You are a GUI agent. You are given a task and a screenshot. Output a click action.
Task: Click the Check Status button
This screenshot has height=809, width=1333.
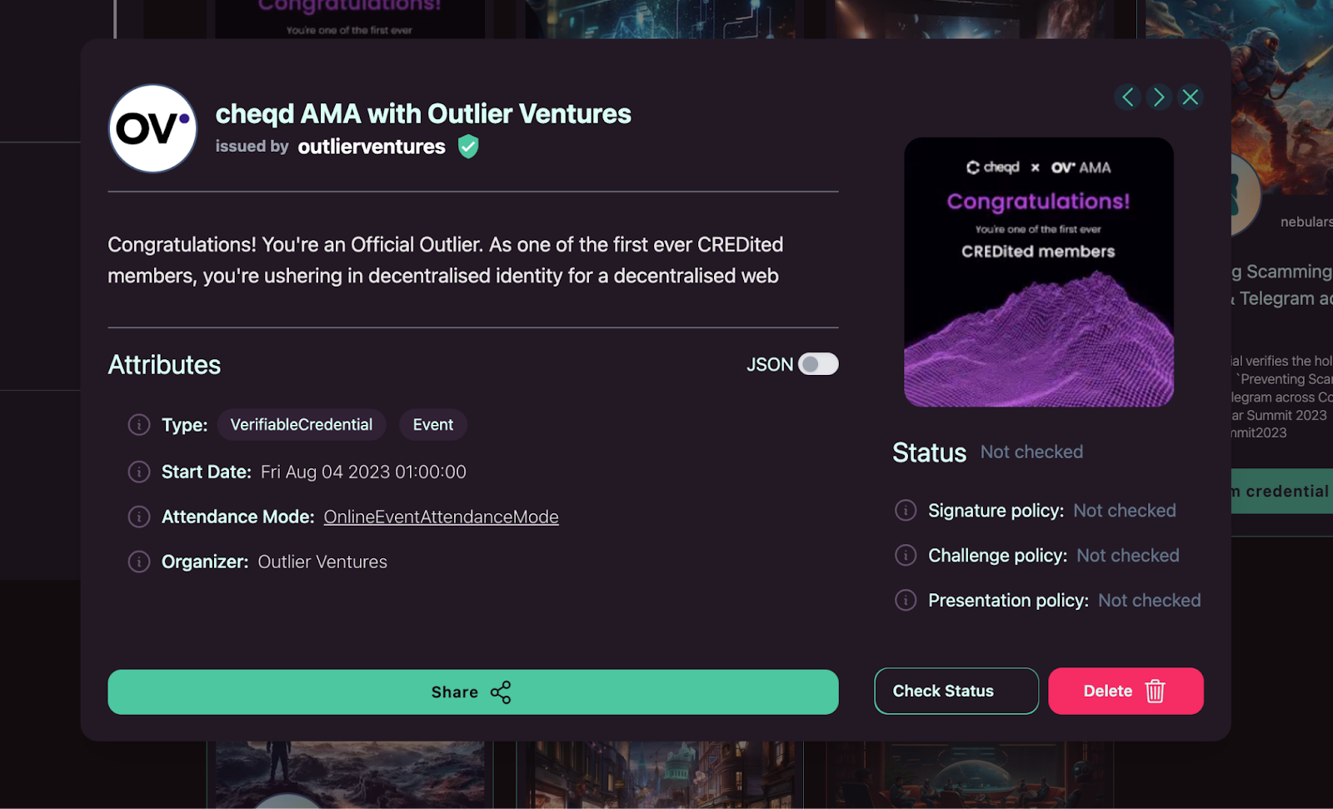pyautogui.click(x=956, y=691)
